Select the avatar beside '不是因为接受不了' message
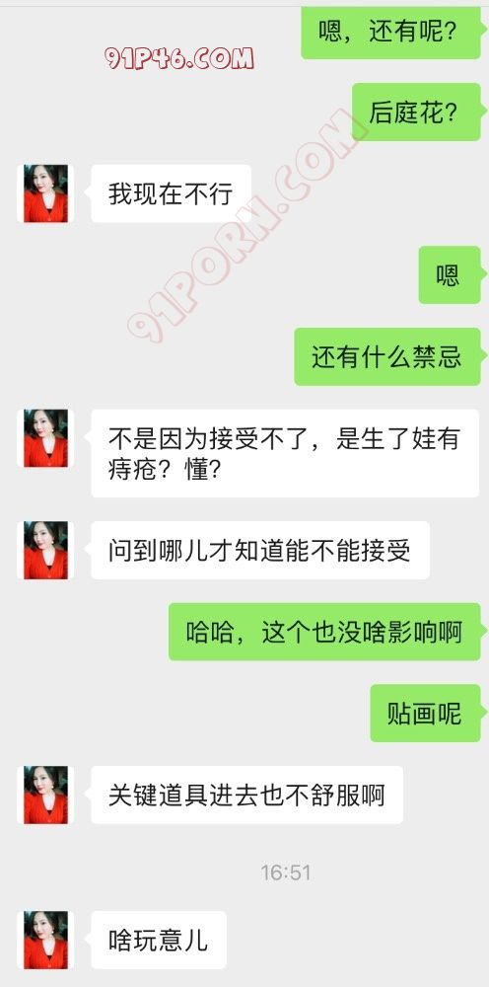Viewport: 489px width, 987px height. pyautogui.click(x=45, y=438)
